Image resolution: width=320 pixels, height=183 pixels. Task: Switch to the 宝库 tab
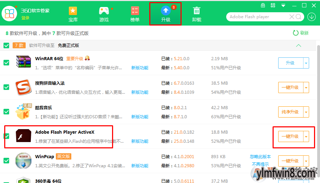pos(73,14)
